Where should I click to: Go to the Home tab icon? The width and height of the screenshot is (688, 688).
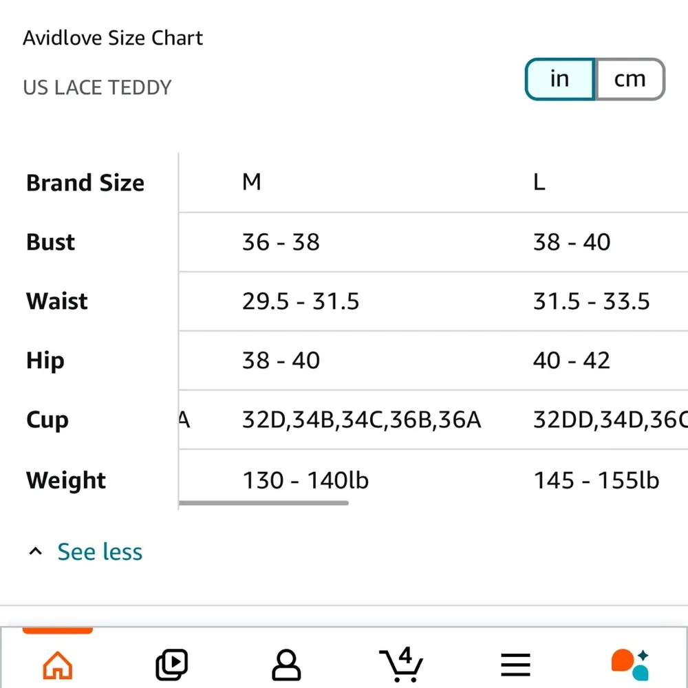click(57, 665)
